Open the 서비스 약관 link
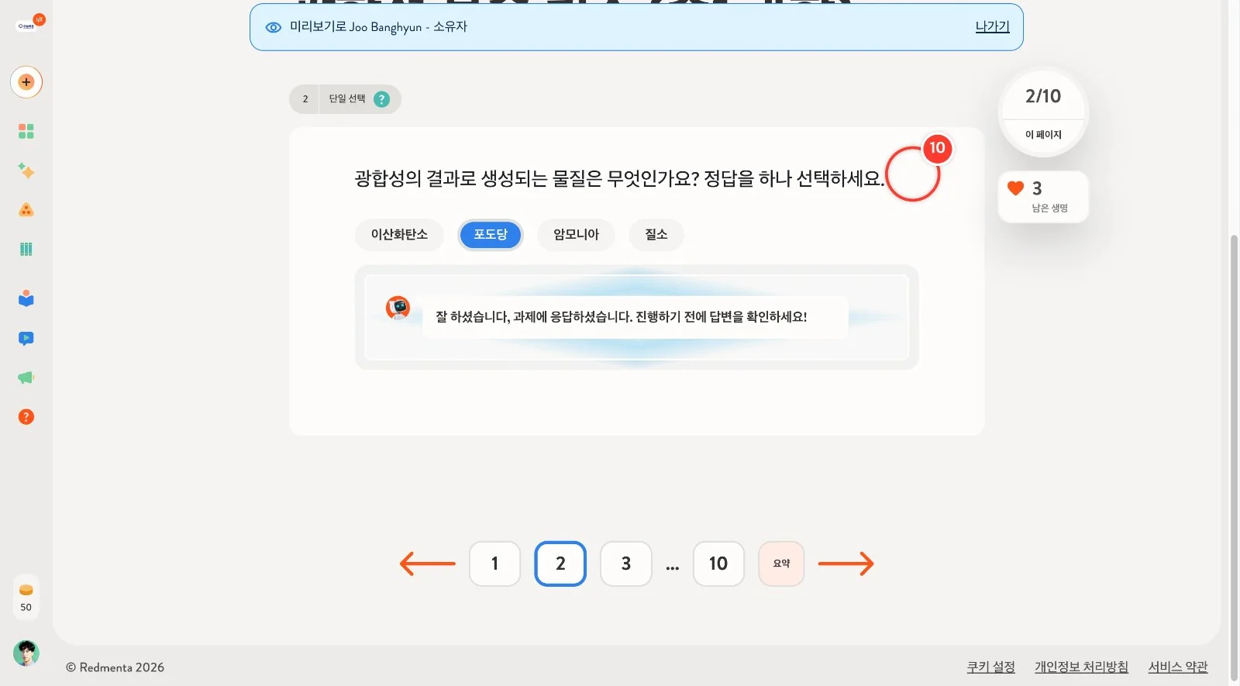Screen dimensions: 1240x686 1178,667
